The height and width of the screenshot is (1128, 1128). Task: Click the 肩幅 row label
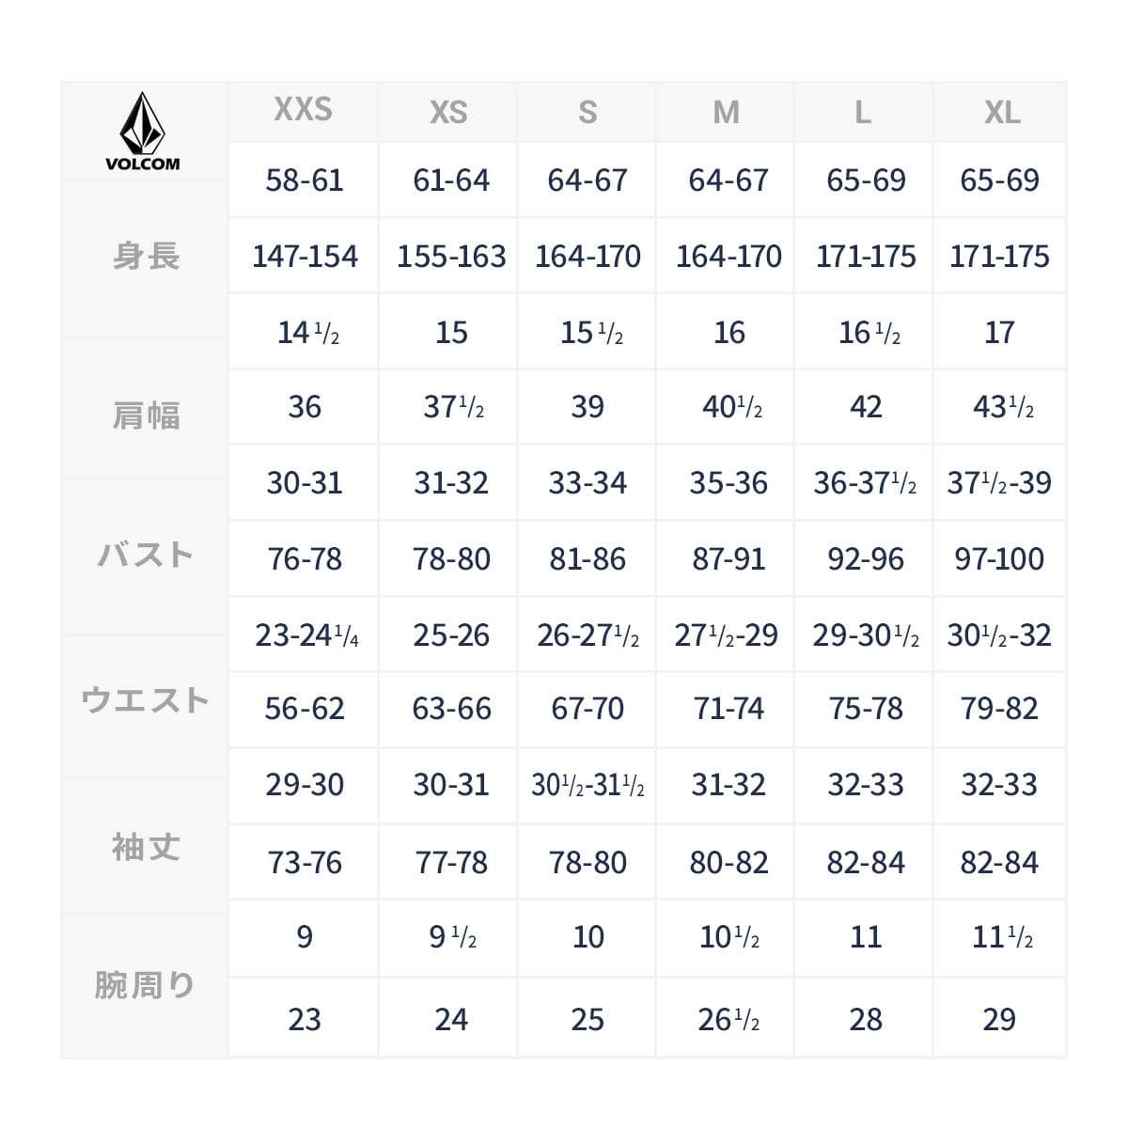[x=146, y=415]
